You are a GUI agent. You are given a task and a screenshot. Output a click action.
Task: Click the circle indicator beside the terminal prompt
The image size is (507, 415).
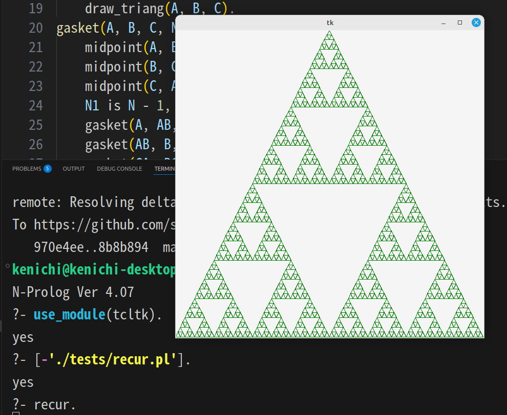click(6, 265)
